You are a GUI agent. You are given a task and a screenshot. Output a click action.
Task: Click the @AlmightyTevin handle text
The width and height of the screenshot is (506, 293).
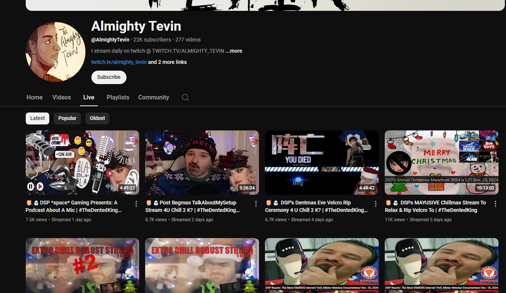coord(110,40)
